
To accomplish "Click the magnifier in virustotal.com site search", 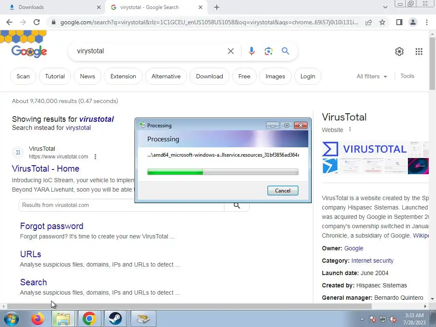I will (x=237, y=205).
